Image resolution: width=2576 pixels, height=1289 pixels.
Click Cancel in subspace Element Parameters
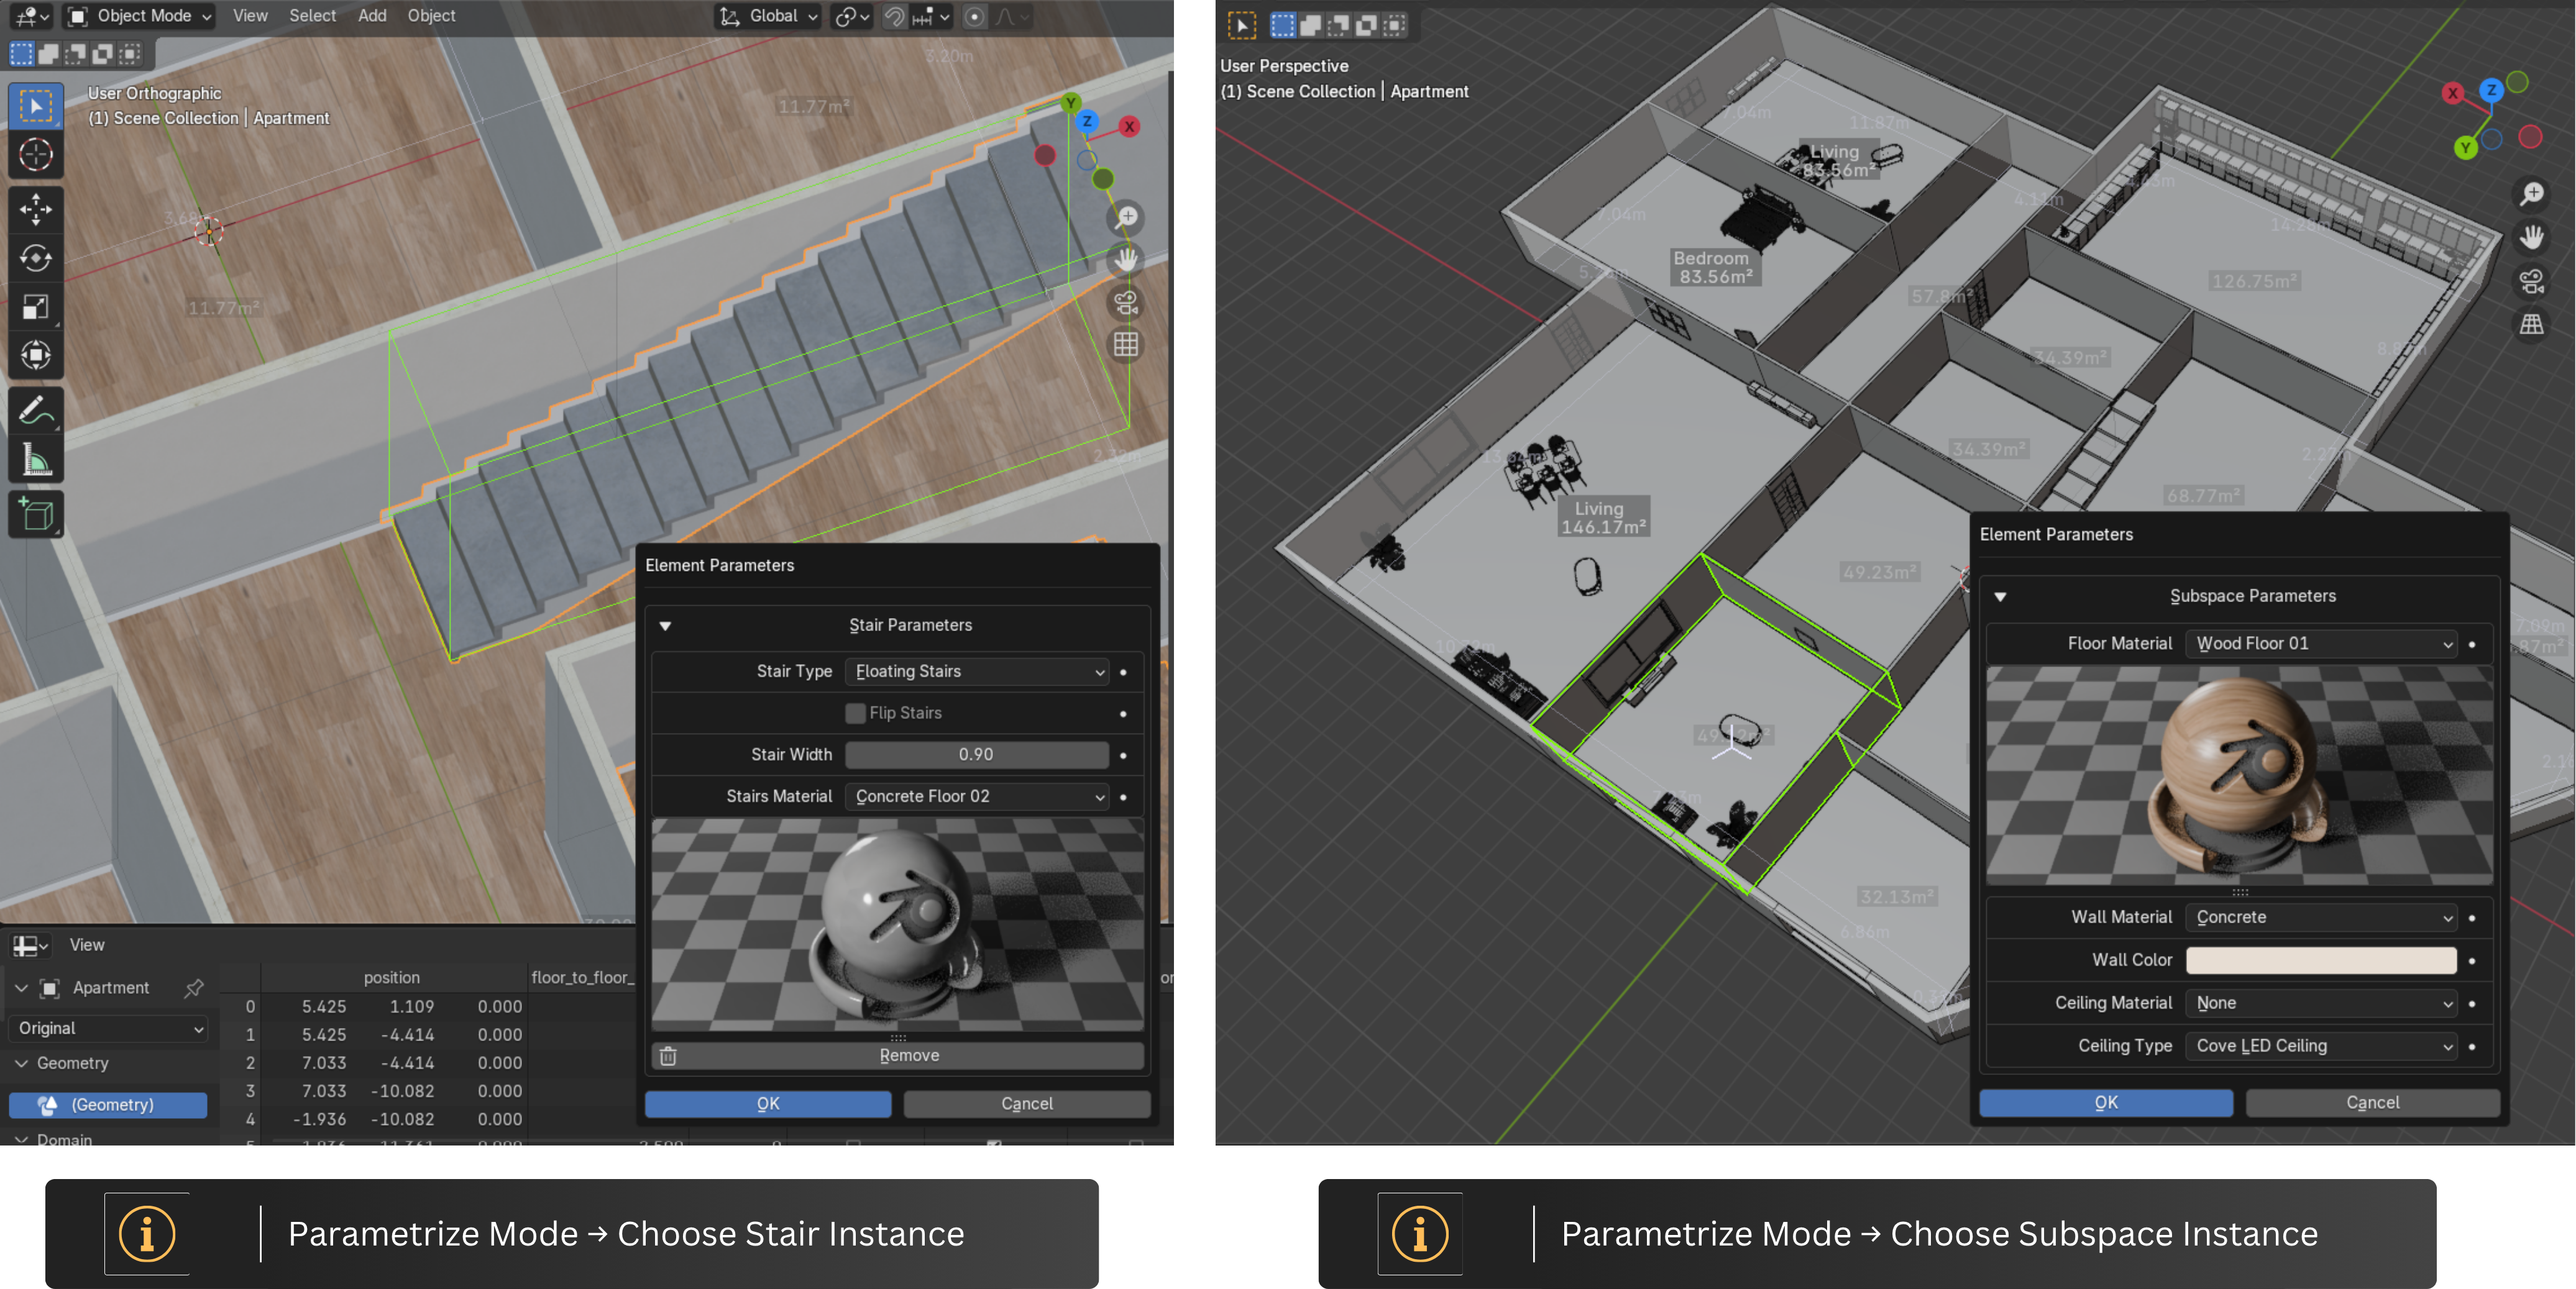click(x=2372, y=1102)
